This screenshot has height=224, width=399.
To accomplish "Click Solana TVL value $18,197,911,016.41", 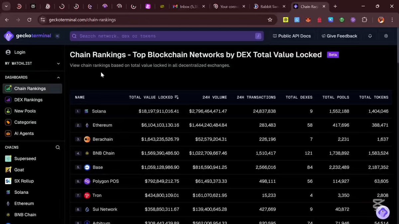I will (159, 111).
